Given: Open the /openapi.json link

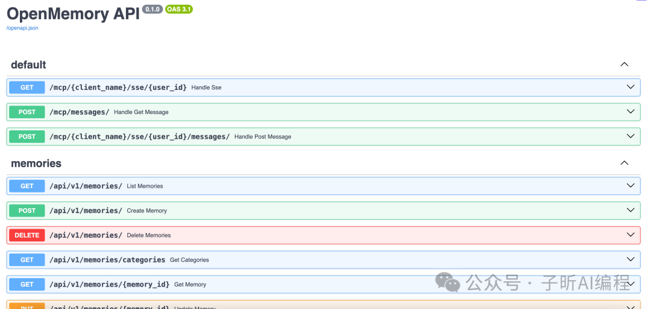Looking at the screenshot, I should [x=22, y=28].
